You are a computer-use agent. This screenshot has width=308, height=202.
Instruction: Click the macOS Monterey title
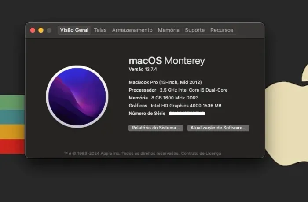(167, 61)
